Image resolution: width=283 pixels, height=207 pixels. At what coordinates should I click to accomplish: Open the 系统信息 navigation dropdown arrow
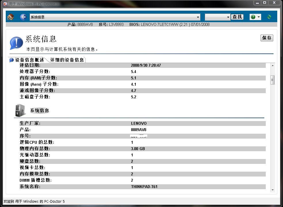198,17
